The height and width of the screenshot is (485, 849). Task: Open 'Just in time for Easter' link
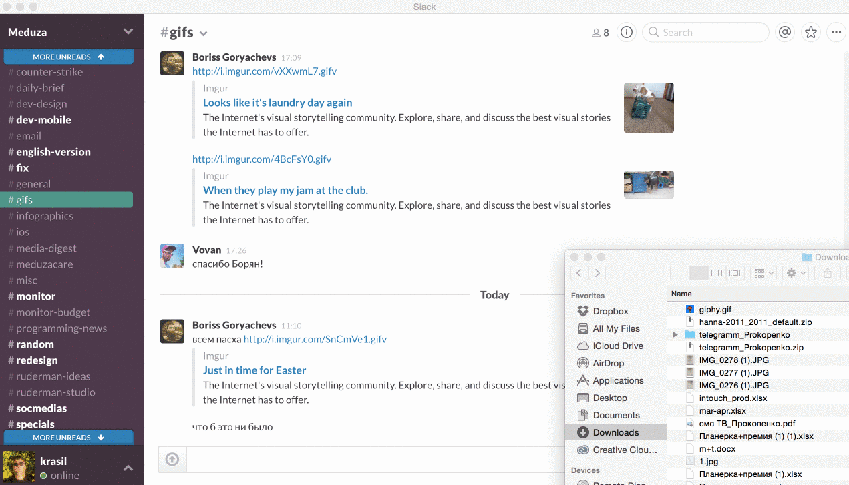[254, 370]
